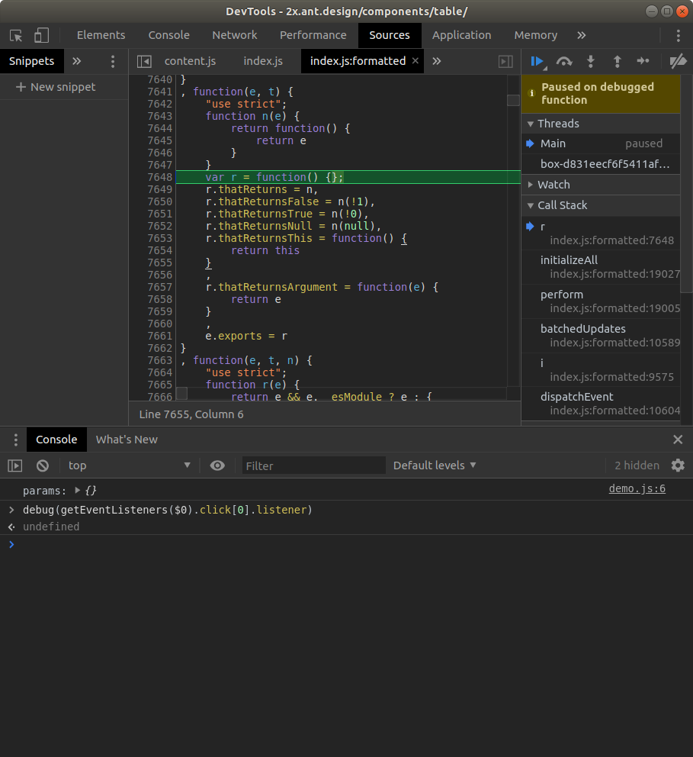Create a live expression with eye icon
The image size is (693, 757).
pyautogui.click(x=217, y=465)
